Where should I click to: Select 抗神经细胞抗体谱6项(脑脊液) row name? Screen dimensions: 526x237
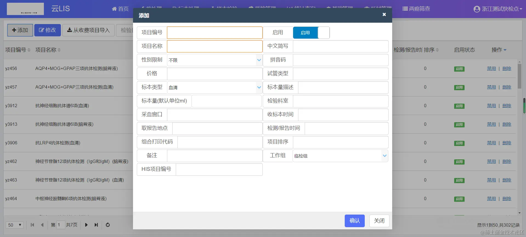[x=64, y=124]
